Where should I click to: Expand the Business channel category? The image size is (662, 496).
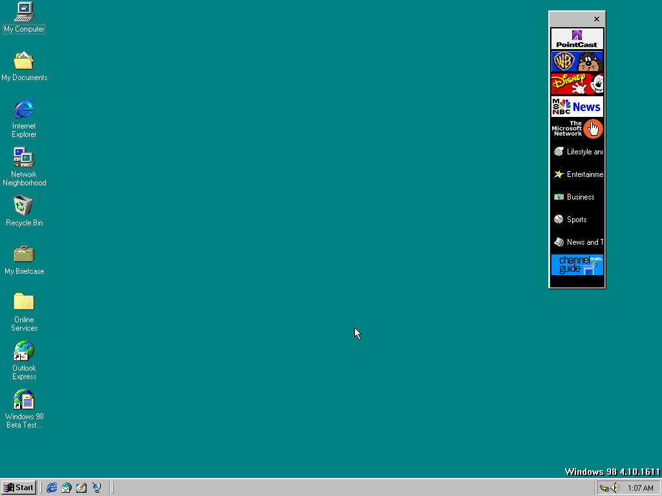coord(577,197)
